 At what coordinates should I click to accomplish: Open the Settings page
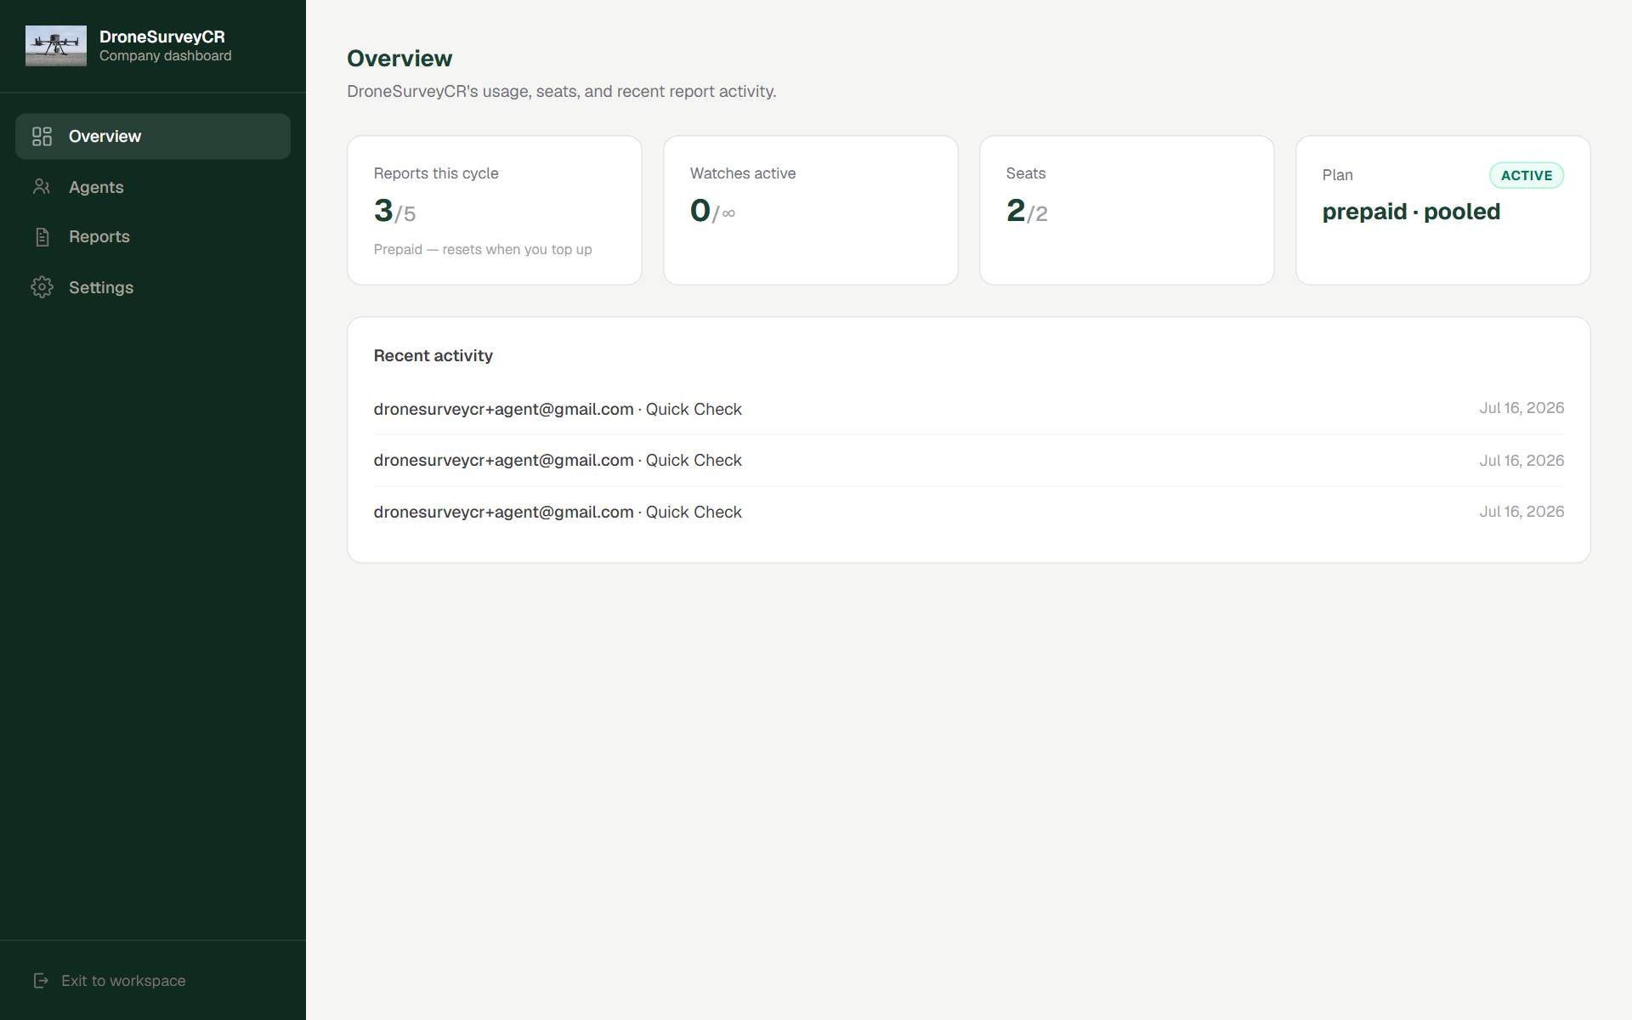[x=153, y=287]
